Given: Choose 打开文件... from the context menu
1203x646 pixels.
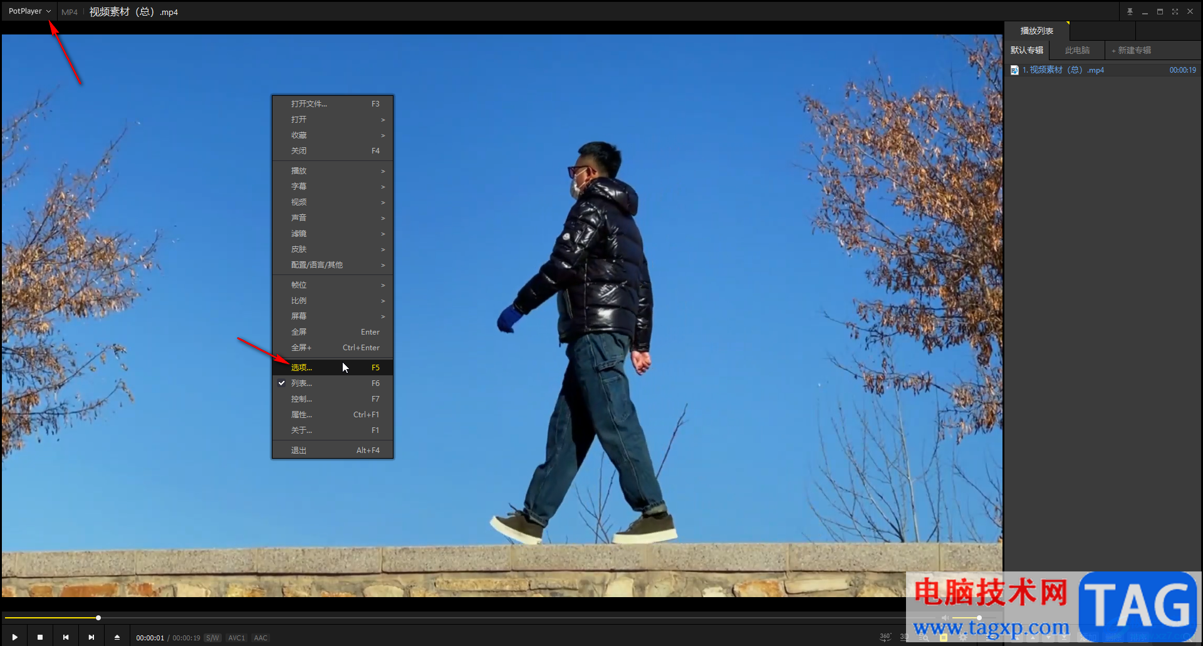Looking at the screenshot, I should pyautogui.click(x=333, y=104).
